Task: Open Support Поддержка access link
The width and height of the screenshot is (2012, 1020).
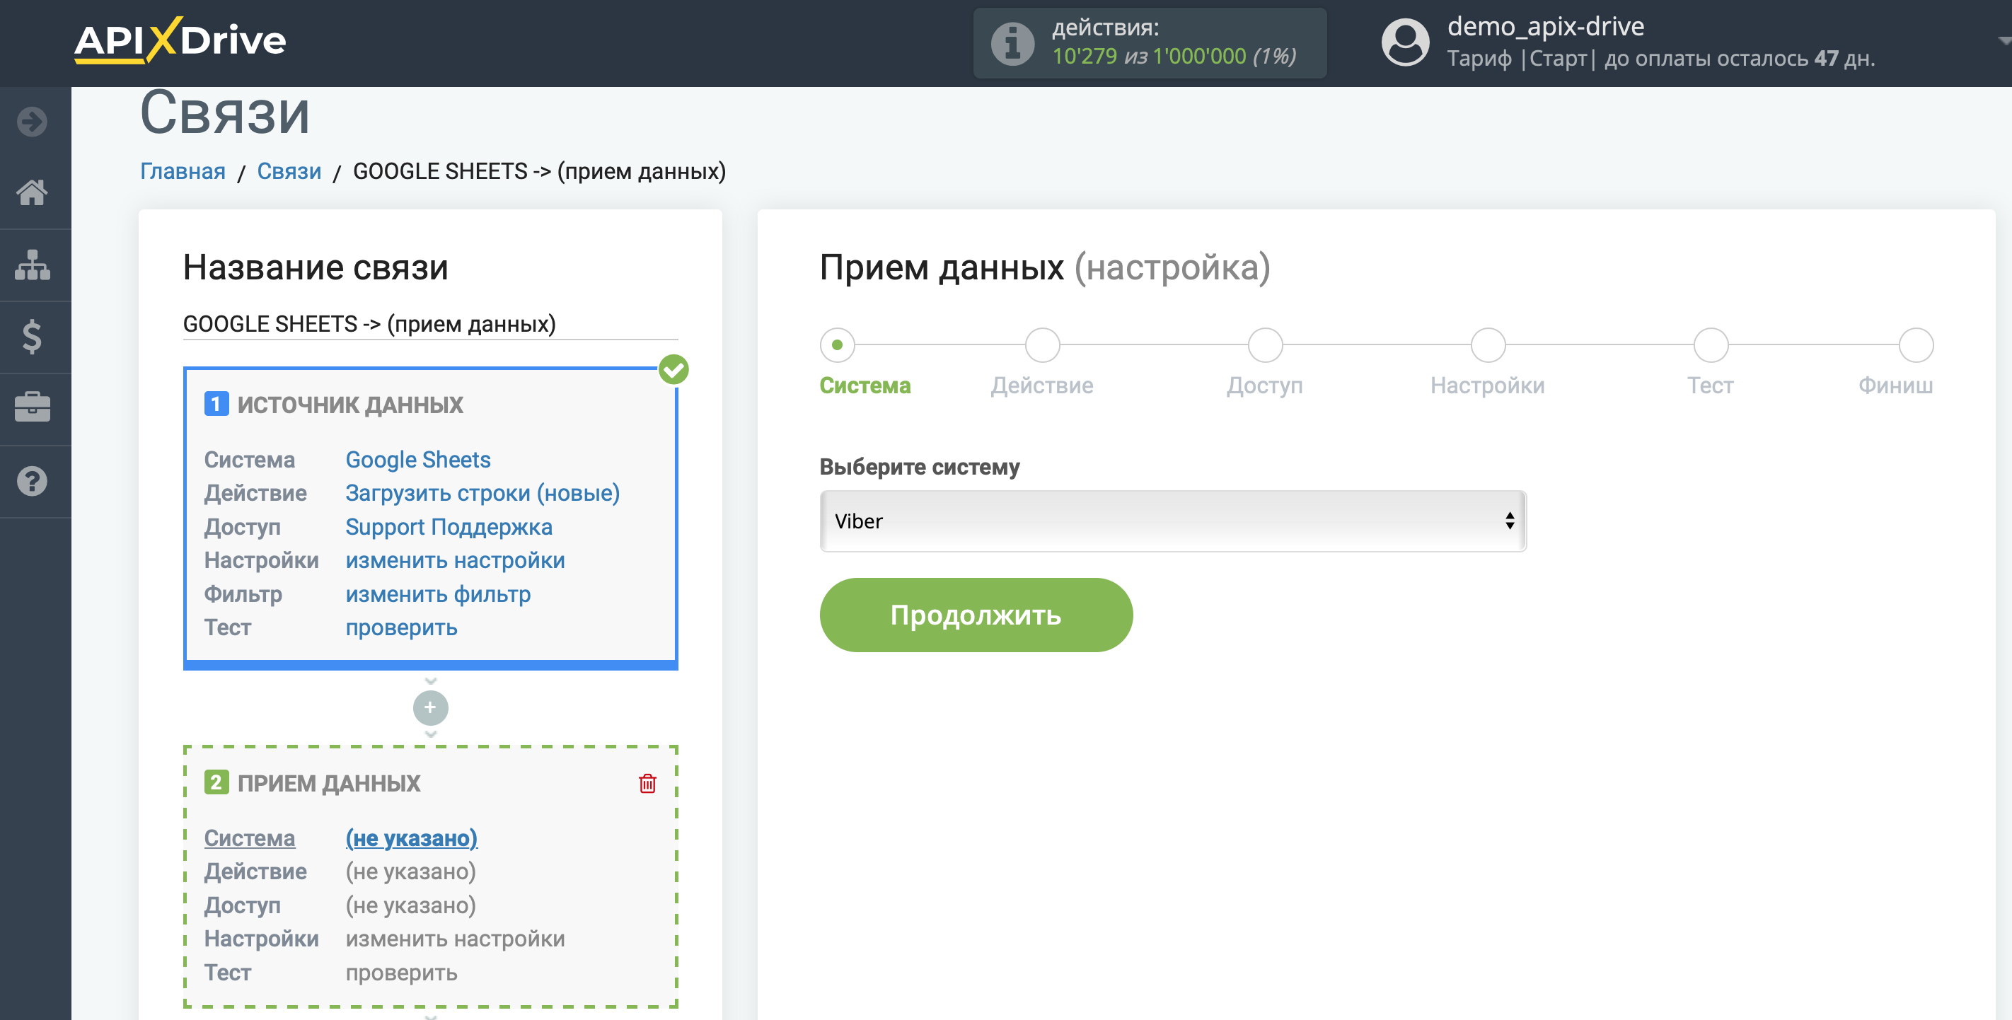Action: [449, 527]
